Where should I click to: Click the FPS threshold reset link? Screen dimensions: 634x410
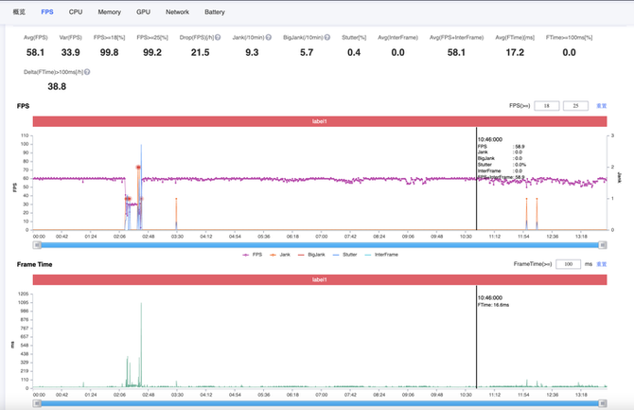point(601,106)
